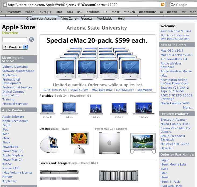Click More... under New to the Store
Screen dimensions: 197x187
point(188,107)
